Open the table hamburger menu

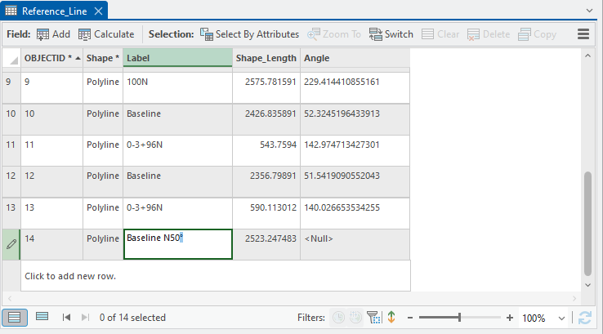[583, 33]
